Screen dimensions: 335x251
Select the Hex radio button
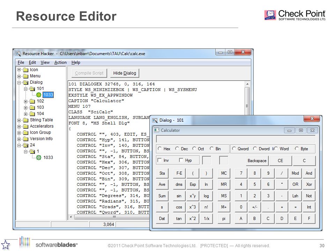159,149
